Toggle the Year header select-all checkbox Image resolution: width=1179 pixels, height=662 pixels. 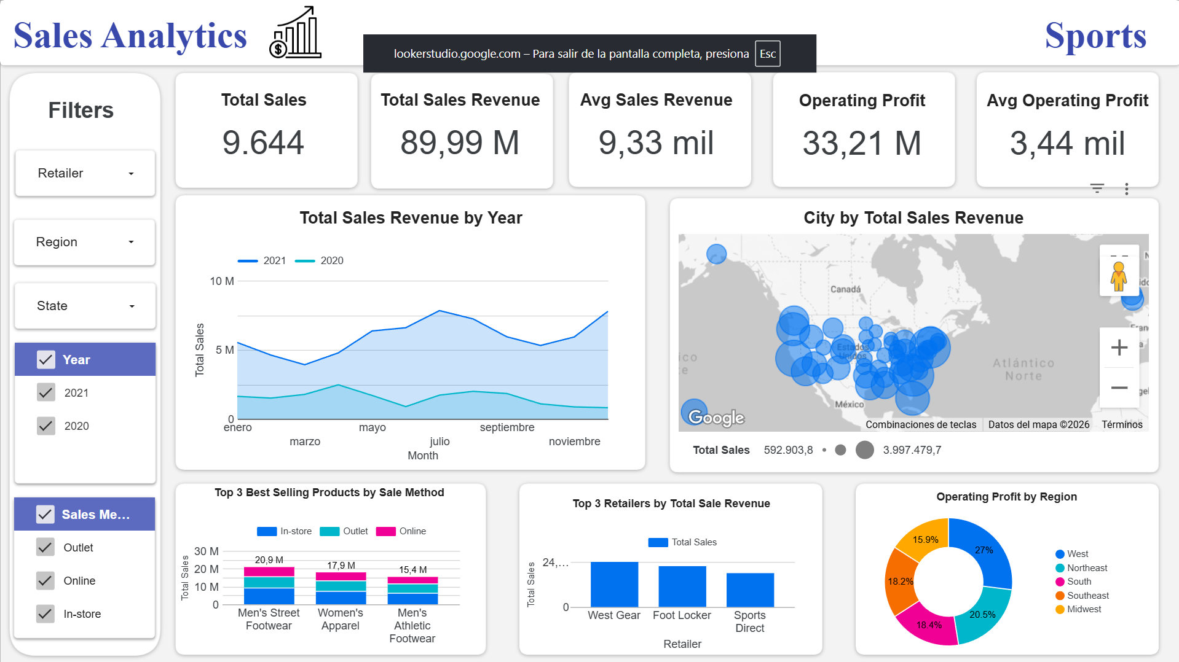[46, 360]
